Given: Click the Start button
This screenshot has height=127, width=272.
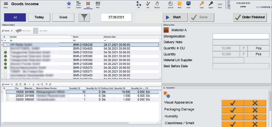Looking at the screenshot, I should click(175, 17).
